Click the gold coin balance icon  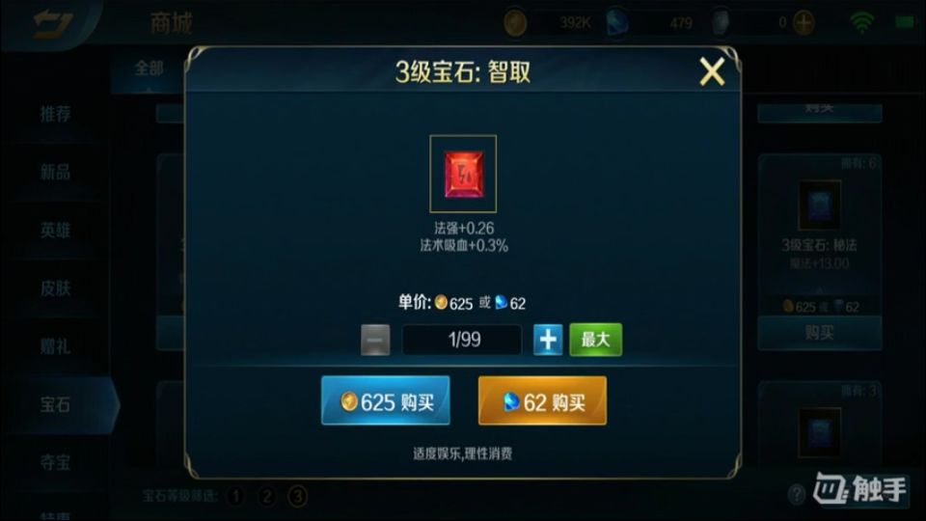click(x=515, y=23)
